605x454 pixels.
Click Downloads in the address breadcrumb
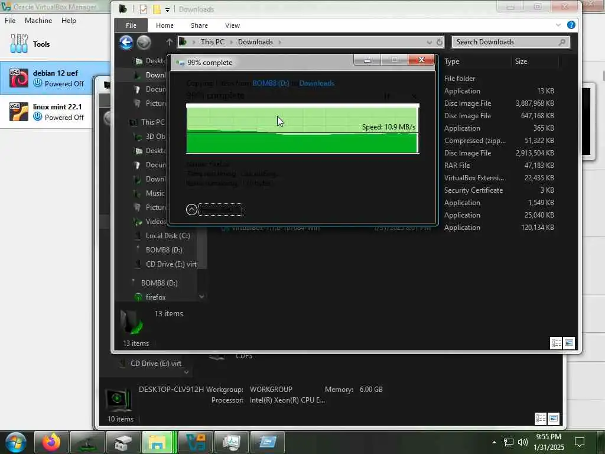[x=255, y=42]
